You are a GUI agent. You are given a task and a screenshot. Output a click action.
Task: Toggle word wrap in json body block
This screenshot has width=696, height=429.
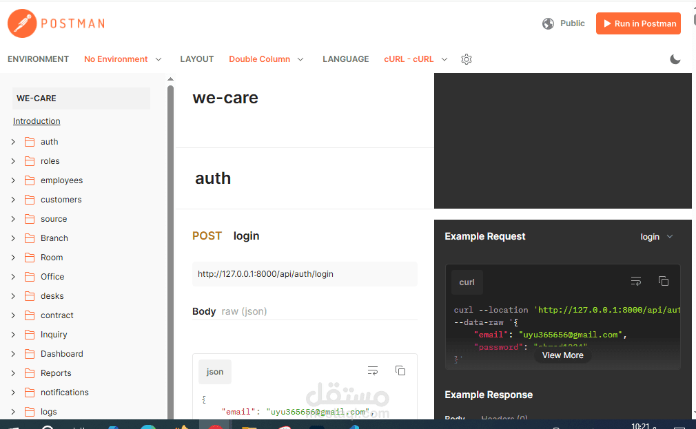(x=373, y=371)
